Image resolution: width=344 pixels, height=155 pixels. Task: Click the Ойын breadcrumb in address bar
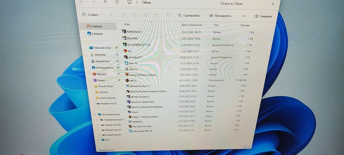(146, 2)
